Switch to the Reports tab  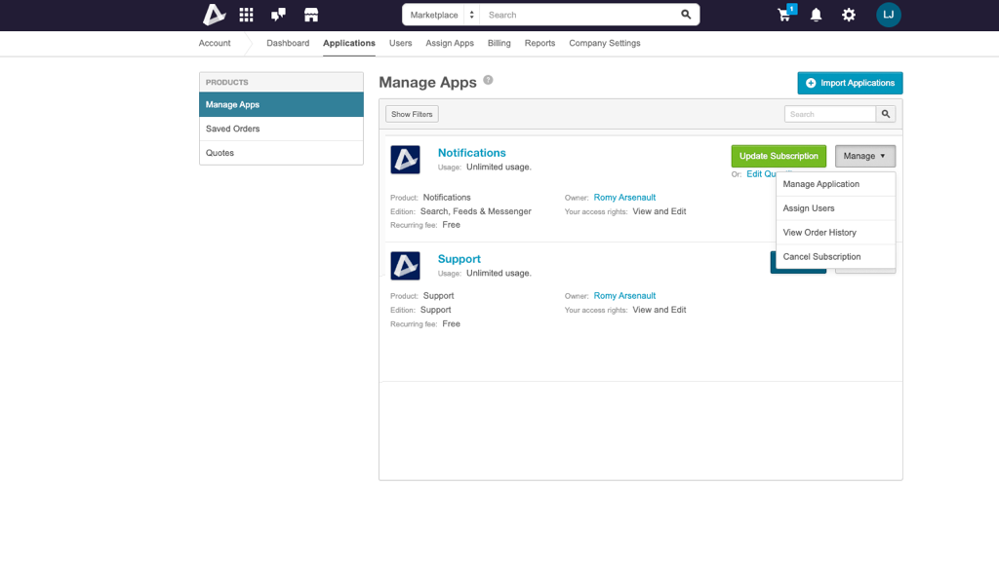(539, 43)
